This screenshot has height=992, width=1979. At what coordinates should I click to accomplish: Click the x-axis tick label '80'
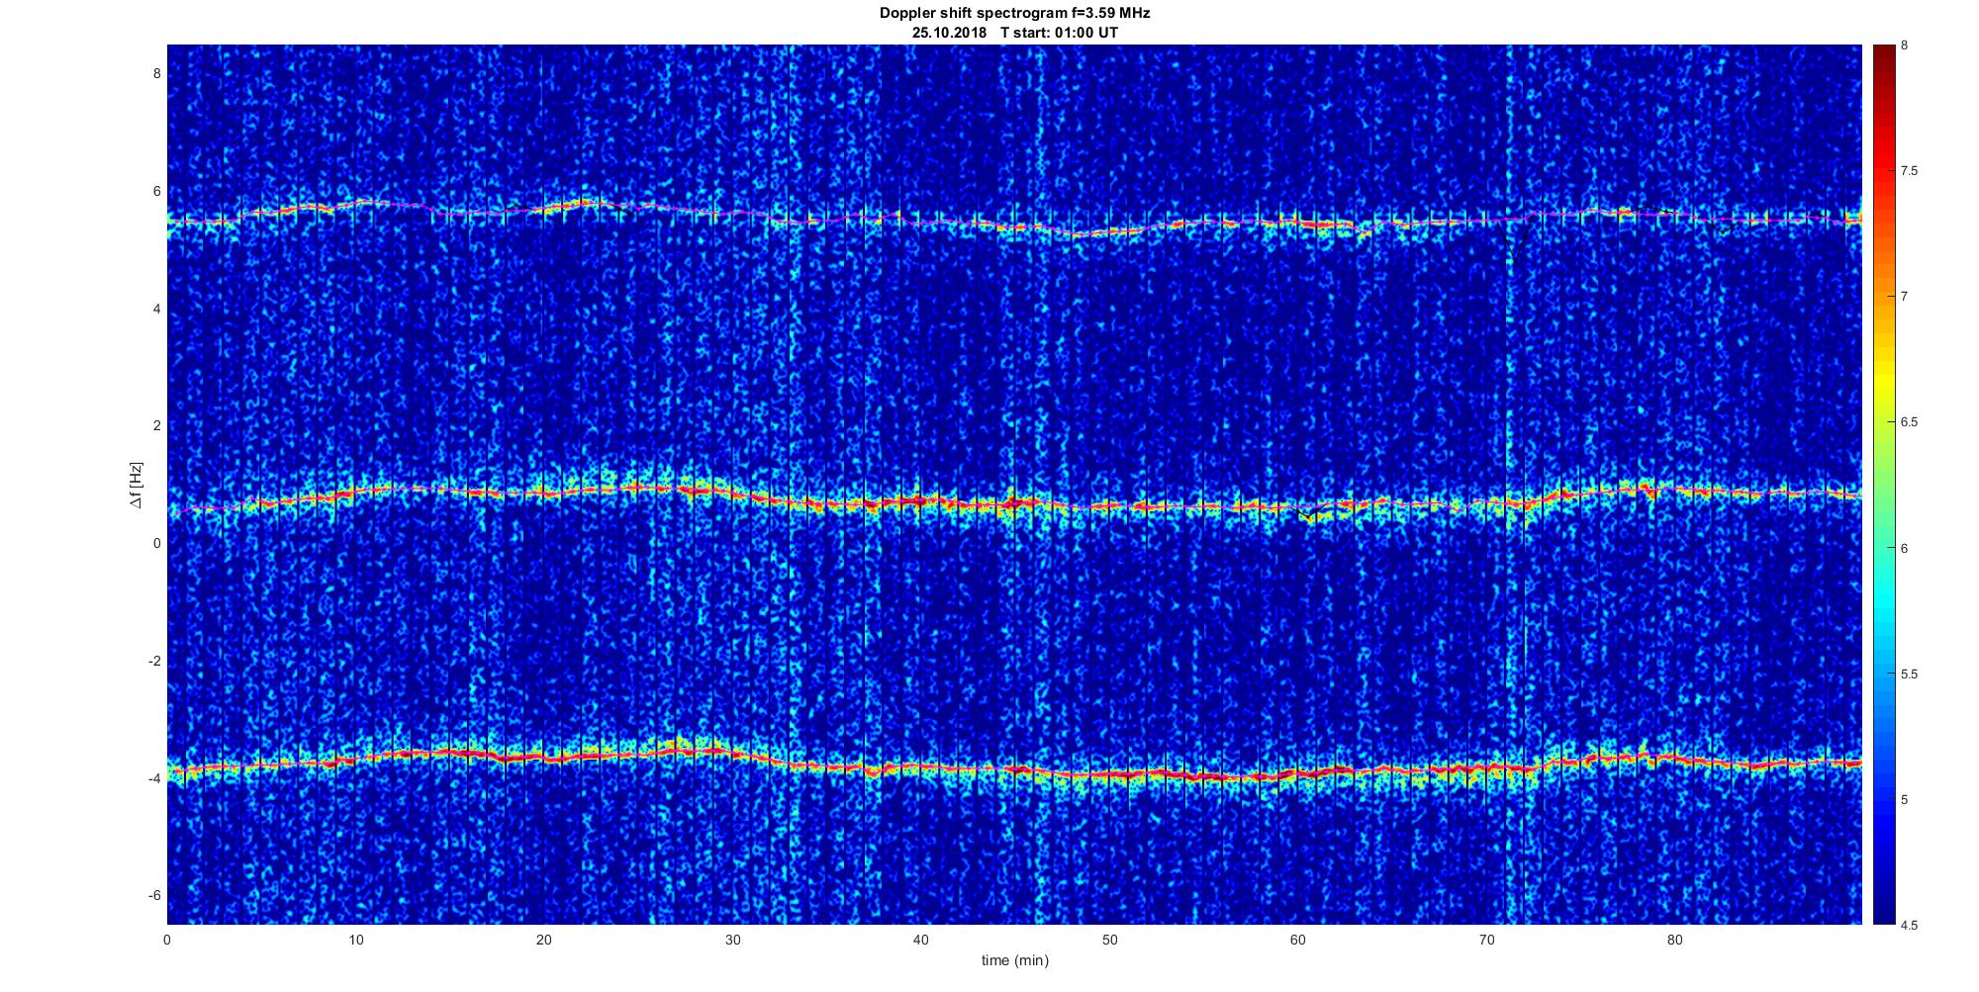coord(1674,941)
